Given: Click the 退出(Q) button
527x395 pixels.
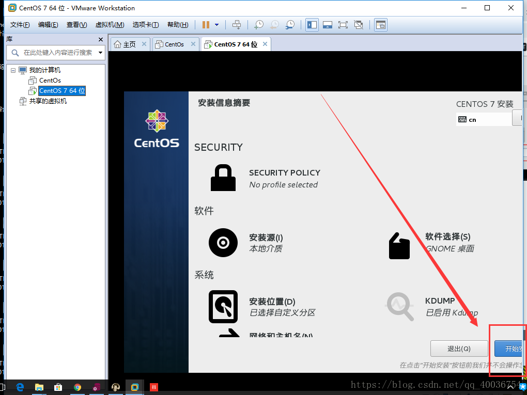Looking at the screenshot, I should click(x=459, y=349).
